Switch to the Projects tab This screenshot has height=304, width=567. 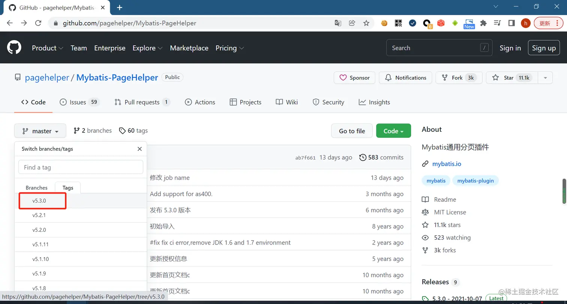(245, 102)
